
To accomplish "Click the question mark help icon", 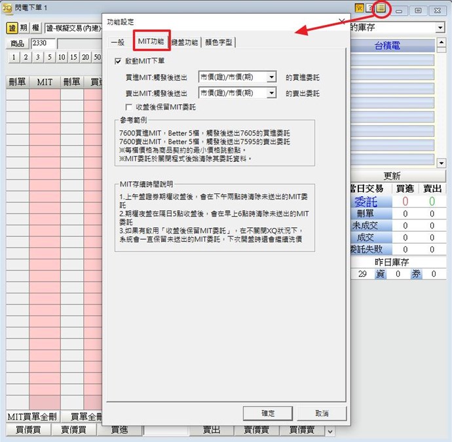I will click(370, 9).
